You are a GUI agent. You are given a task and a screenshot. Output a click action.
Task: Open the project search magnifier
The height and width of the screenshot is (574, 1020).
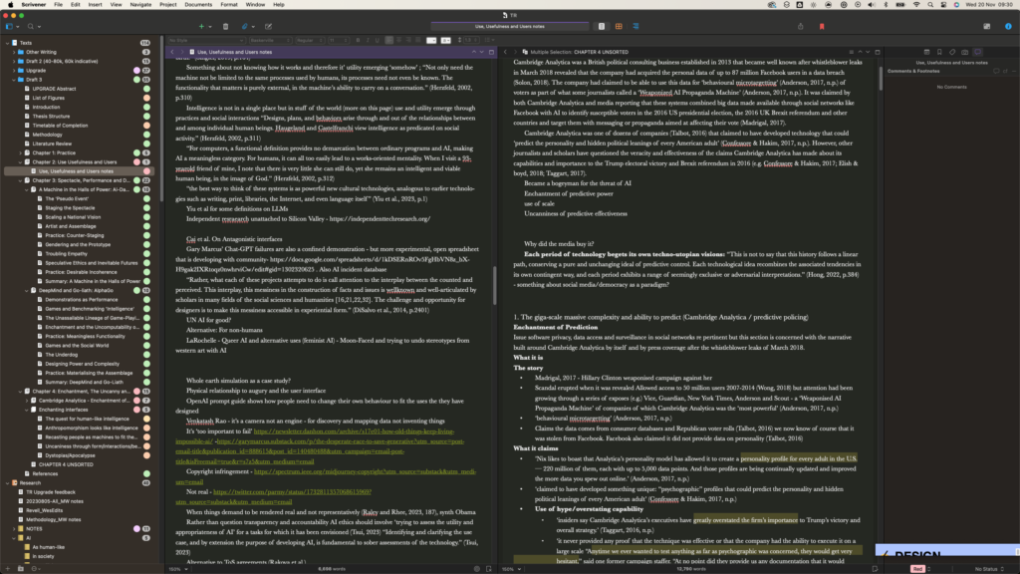[x=31, y=27]
